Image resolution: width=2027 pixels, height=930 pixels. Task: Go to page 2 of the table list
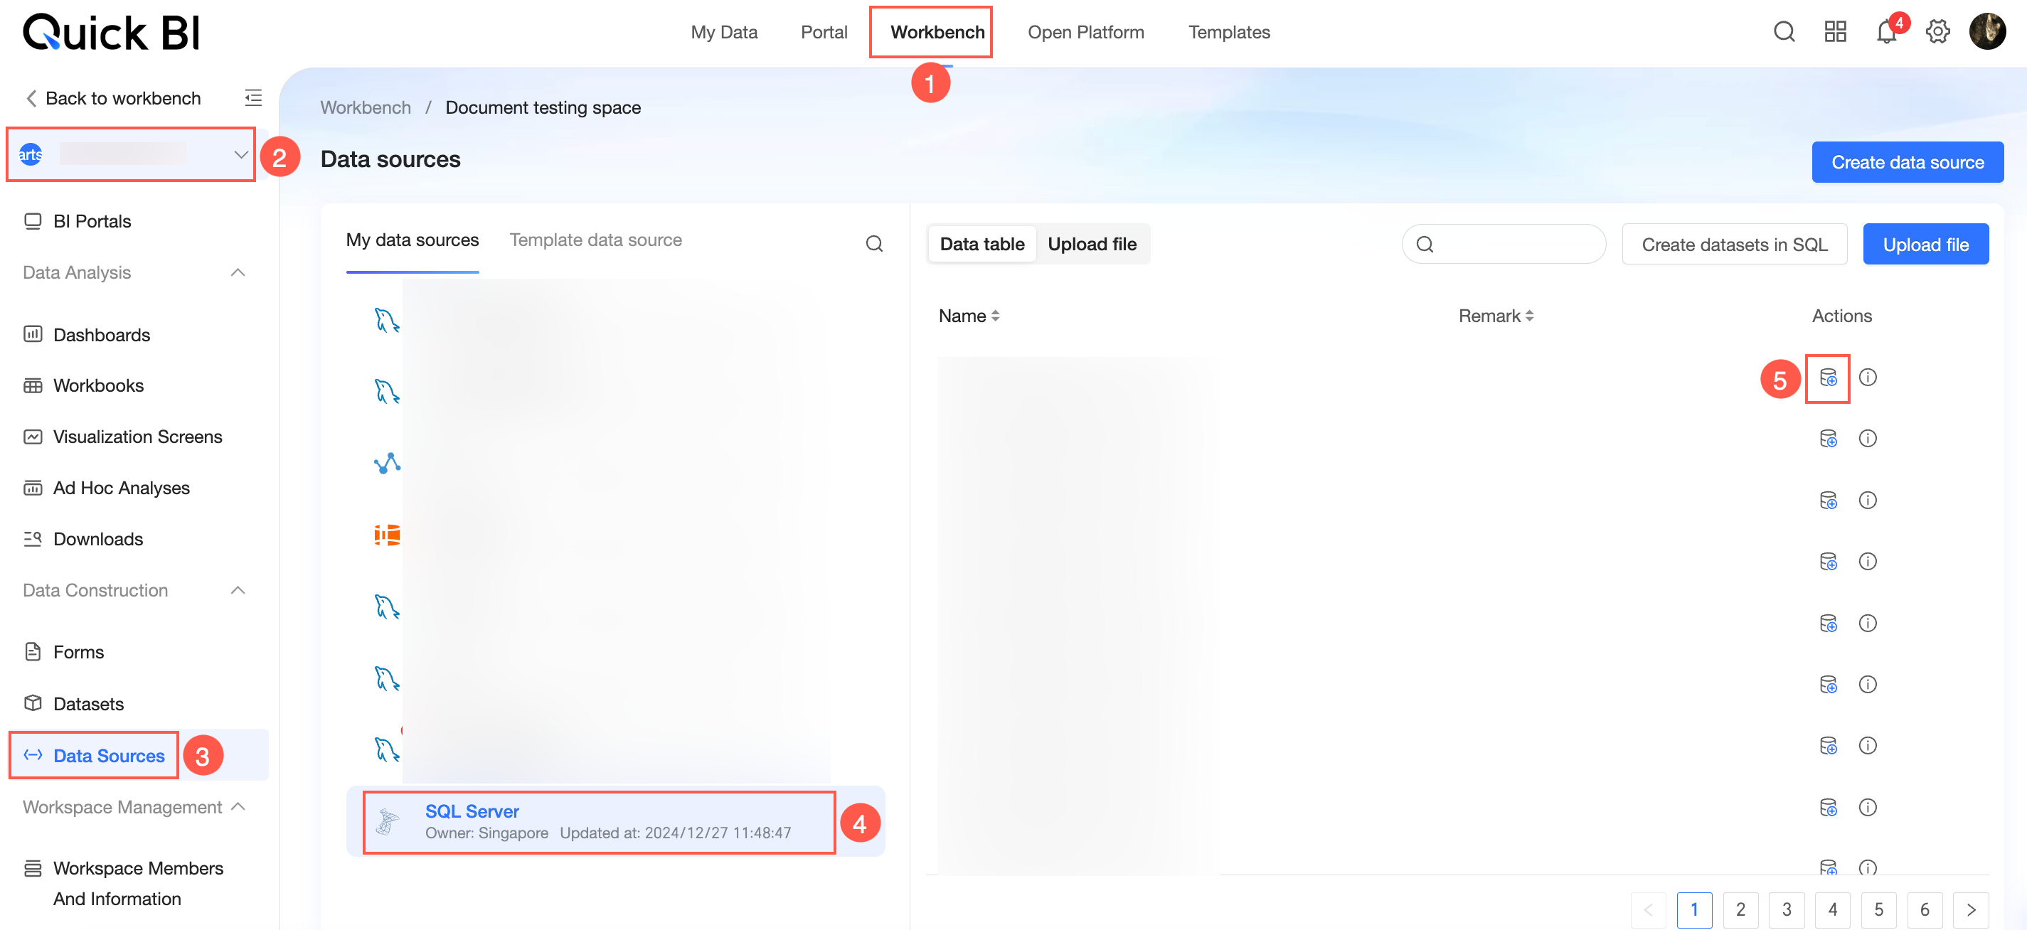coord(1740,909)
